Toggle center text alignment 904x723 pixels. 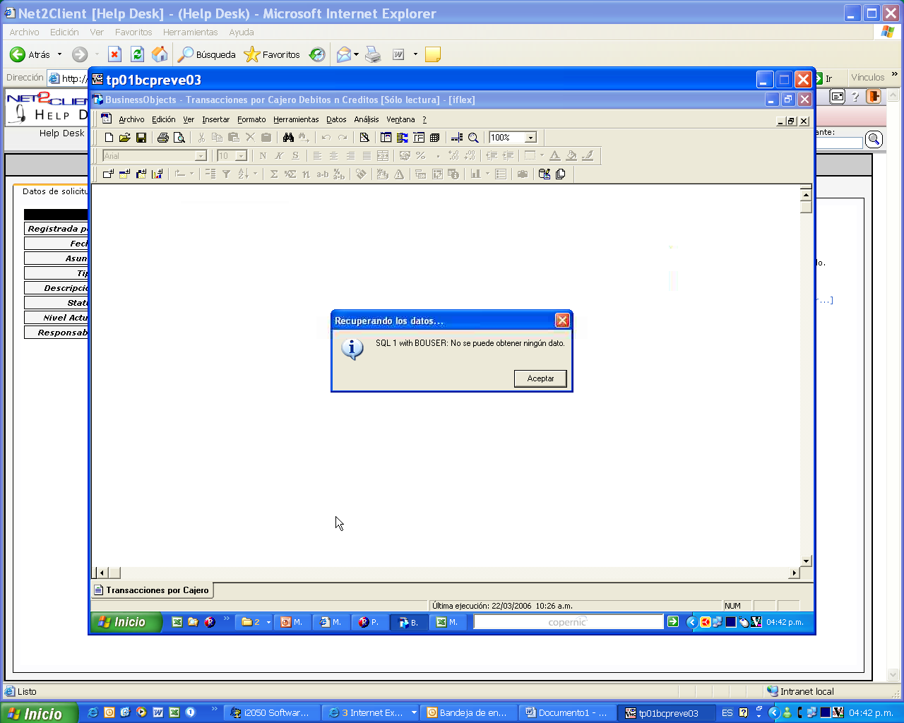(x=333, y=156)
